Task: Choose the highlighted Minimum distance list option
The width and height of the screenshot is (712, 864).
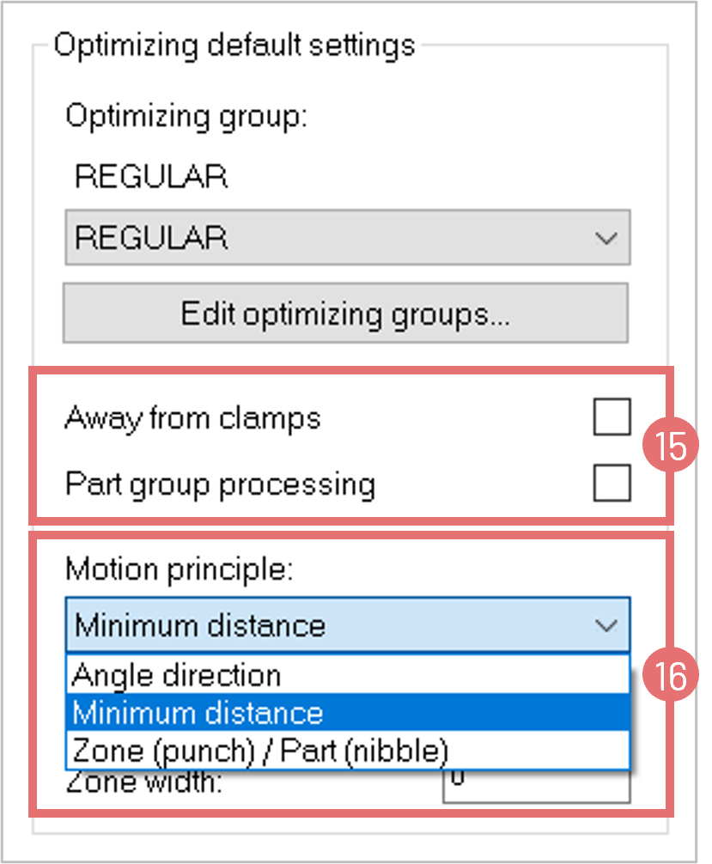Action: click(198, 713)
